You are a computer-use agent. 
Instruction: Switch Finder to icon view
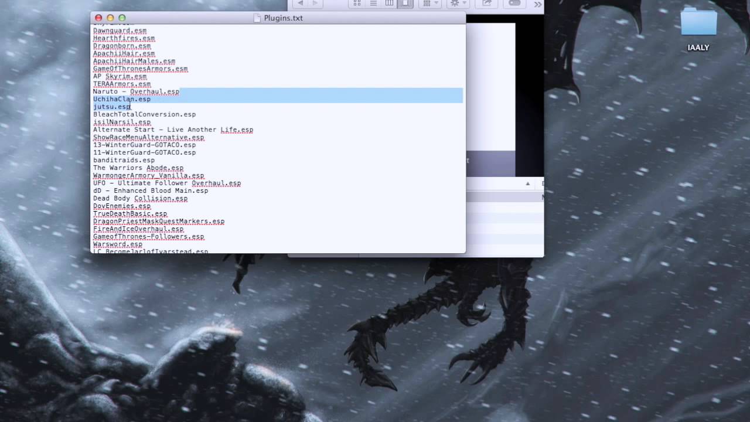pos(357,4)
